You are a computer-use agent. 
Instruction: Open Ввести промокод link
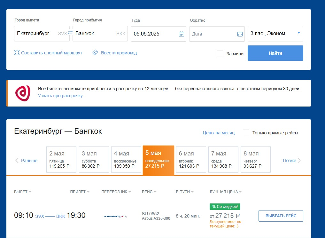click(119, 53)
